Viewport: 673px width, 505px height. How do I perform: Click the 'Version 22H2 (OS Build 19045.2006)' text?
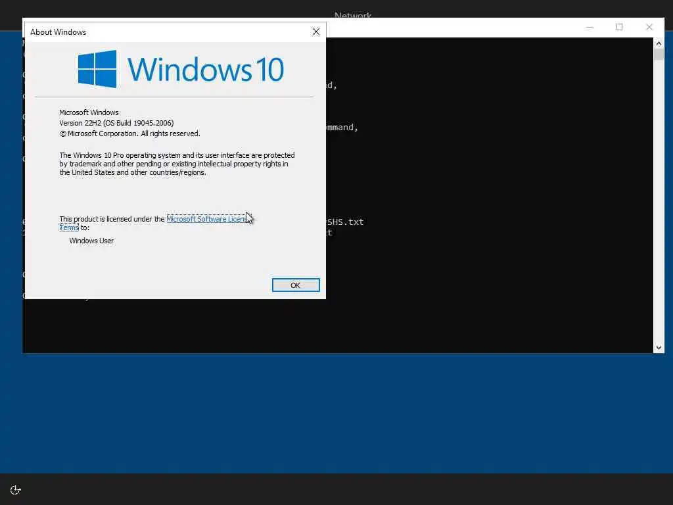(116, 123)
